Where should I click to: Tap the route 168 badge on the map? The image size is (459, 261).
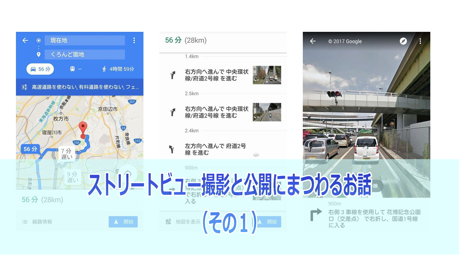click(77, 143)
